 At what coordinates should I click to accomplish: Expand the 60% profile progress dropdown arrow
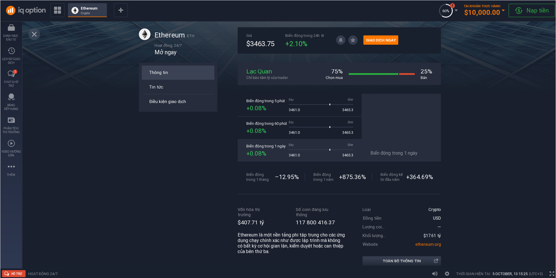click(456, 10)
